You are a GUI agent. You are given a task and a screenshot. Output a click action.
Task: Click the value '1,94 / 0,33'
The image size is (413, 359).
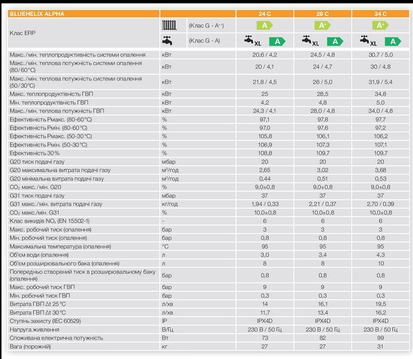(x=265, y=204)
